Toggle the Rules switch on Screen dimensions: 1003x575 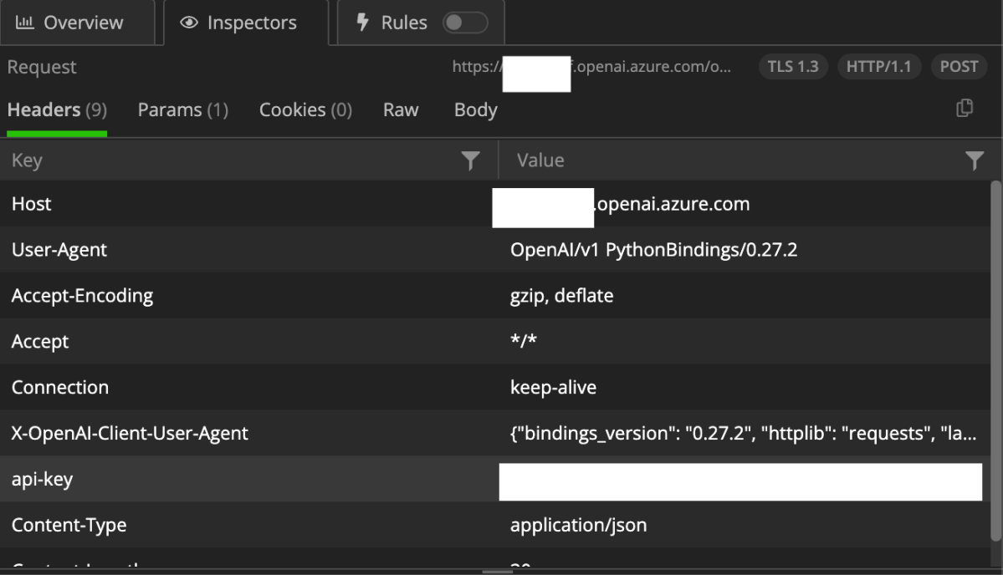tap(464, 23)
